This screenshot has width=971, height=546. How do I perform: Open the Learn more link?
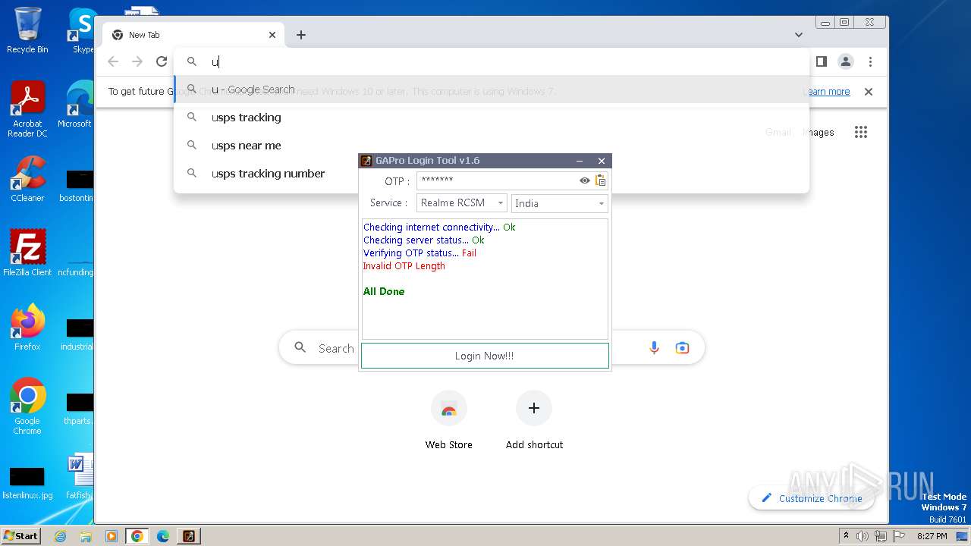pos(827,92)
